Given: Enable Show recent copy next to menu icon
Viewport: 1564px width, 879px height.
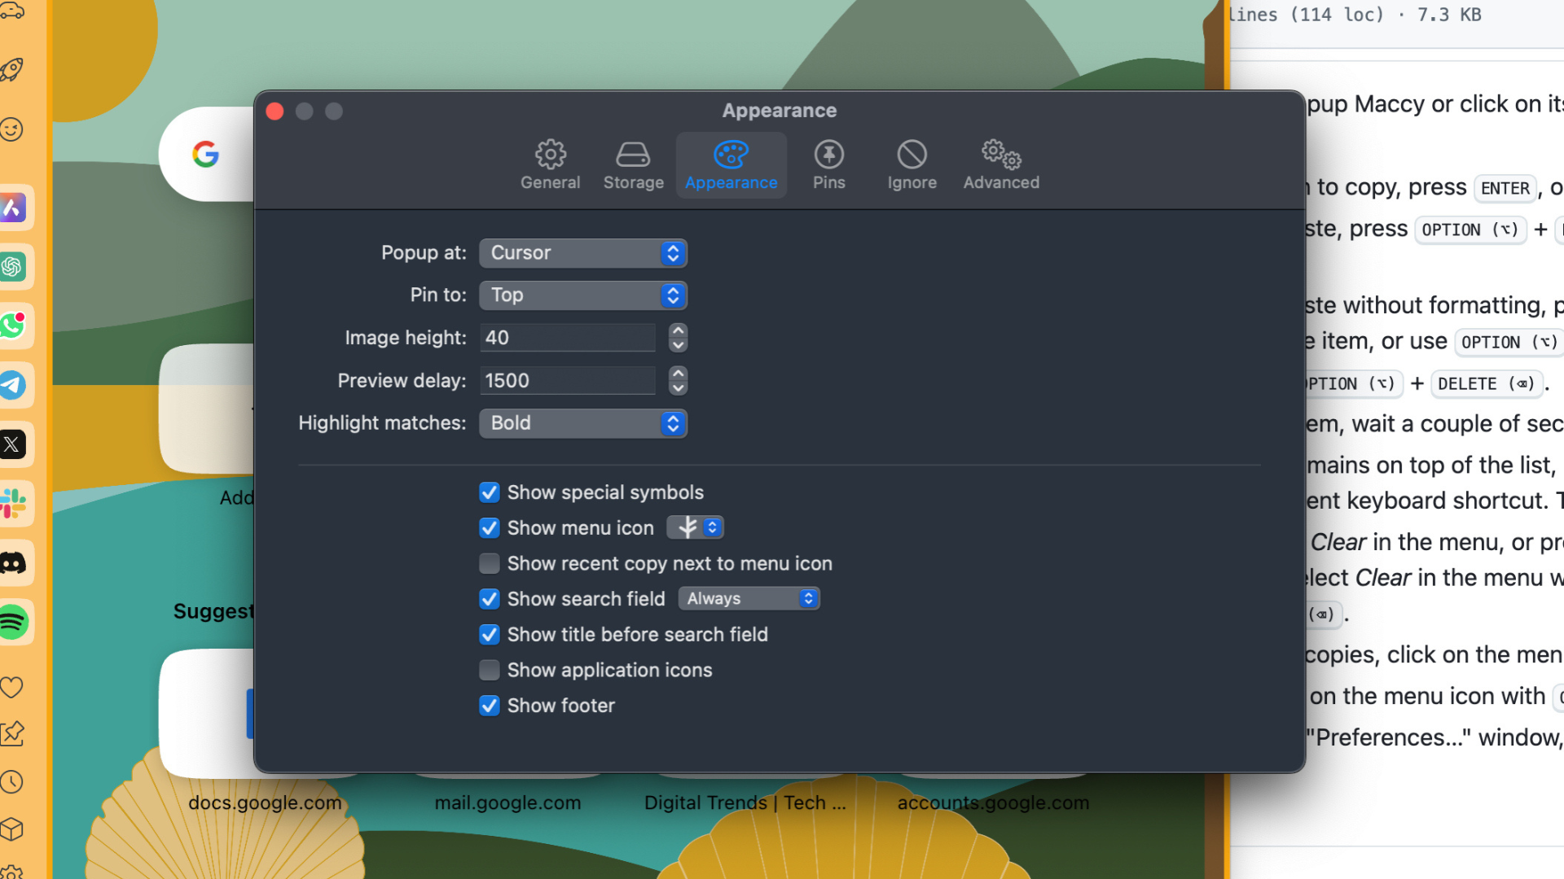Looking at the screenshot, I should (x=489, y=562).
